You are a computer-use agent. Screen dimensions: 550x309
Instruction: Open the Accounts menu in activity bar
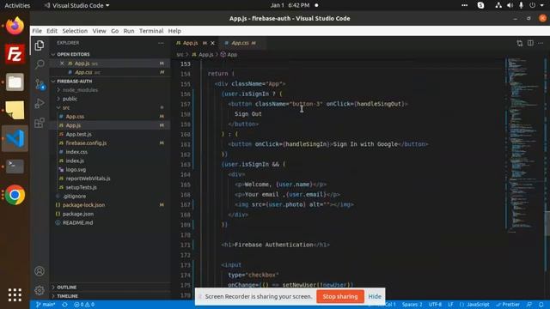[x=40, y=271]
